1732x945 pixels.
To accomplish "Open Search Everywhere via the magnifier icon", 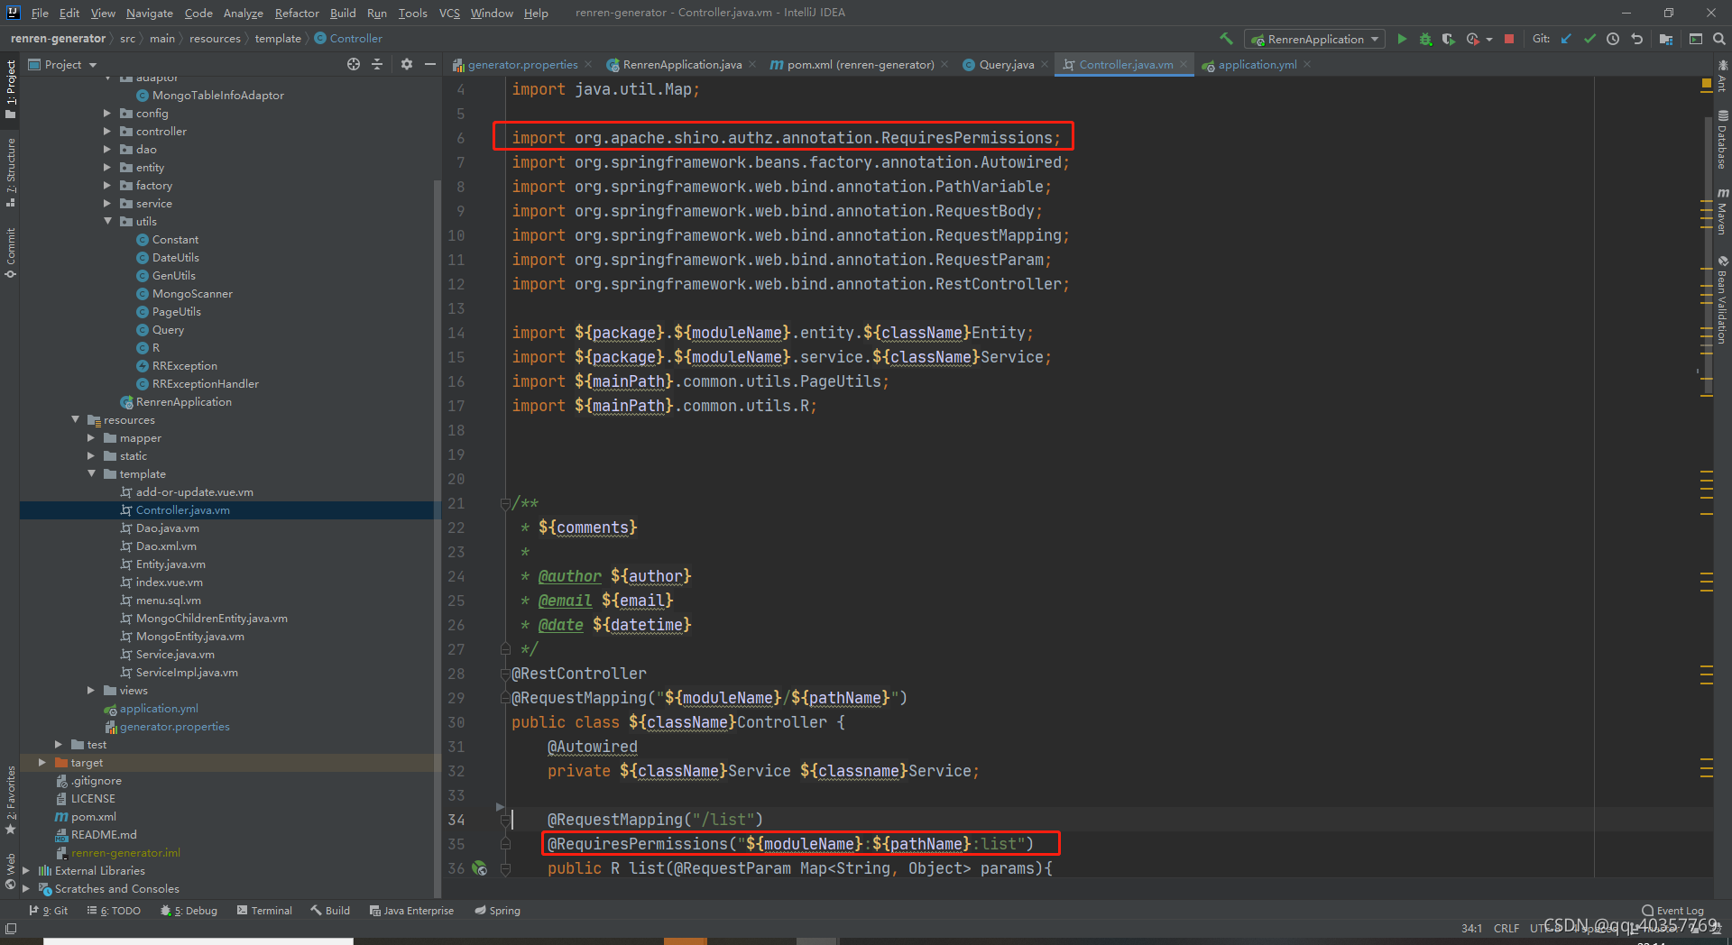I will (1719, 39).
